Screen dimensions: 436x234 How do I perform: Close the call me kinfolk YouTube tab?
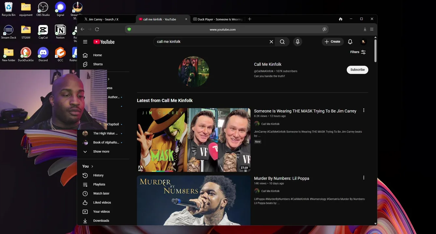click(186, 19)
